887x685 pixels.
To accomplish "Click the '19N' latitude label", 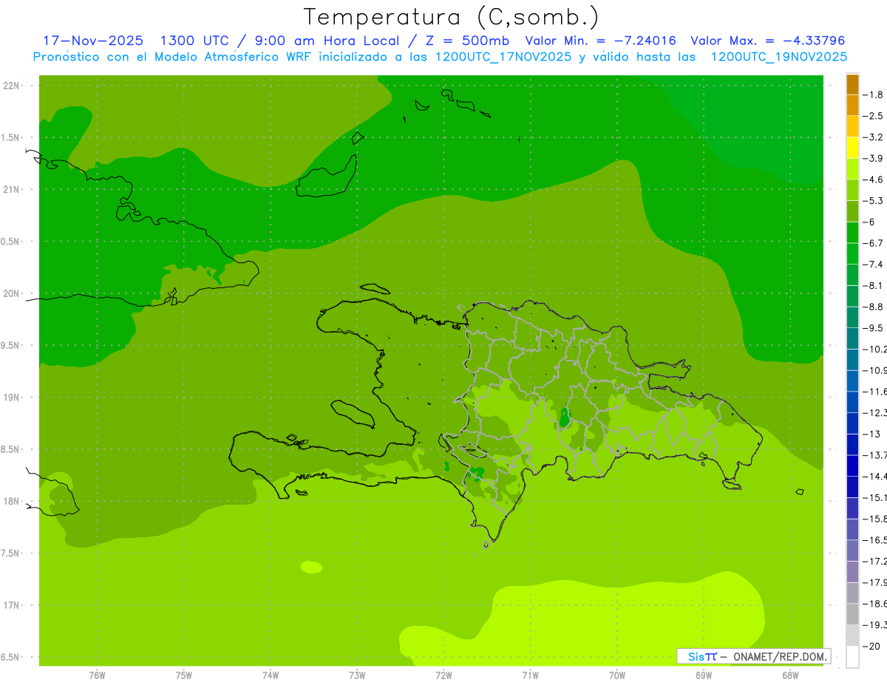I will click(x=12, y=398).
